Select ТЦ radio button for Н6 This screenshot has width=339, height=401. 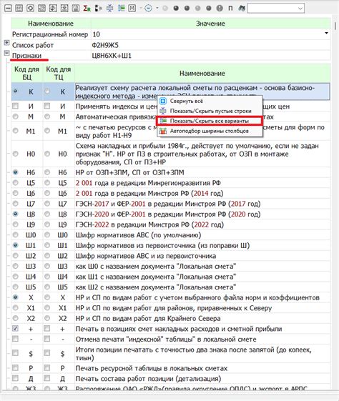47,172
